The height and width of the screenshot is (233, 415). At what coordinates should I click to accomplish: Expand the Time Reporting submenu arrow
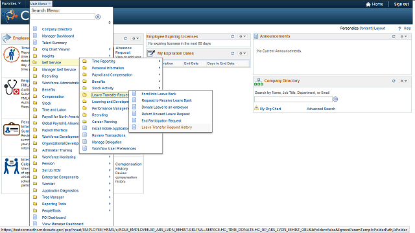[x=160, y=61]
